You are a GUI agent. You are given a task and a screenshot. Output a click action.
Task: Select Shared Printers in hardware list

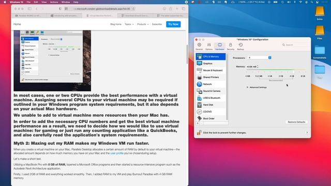[x=211, y=77]
